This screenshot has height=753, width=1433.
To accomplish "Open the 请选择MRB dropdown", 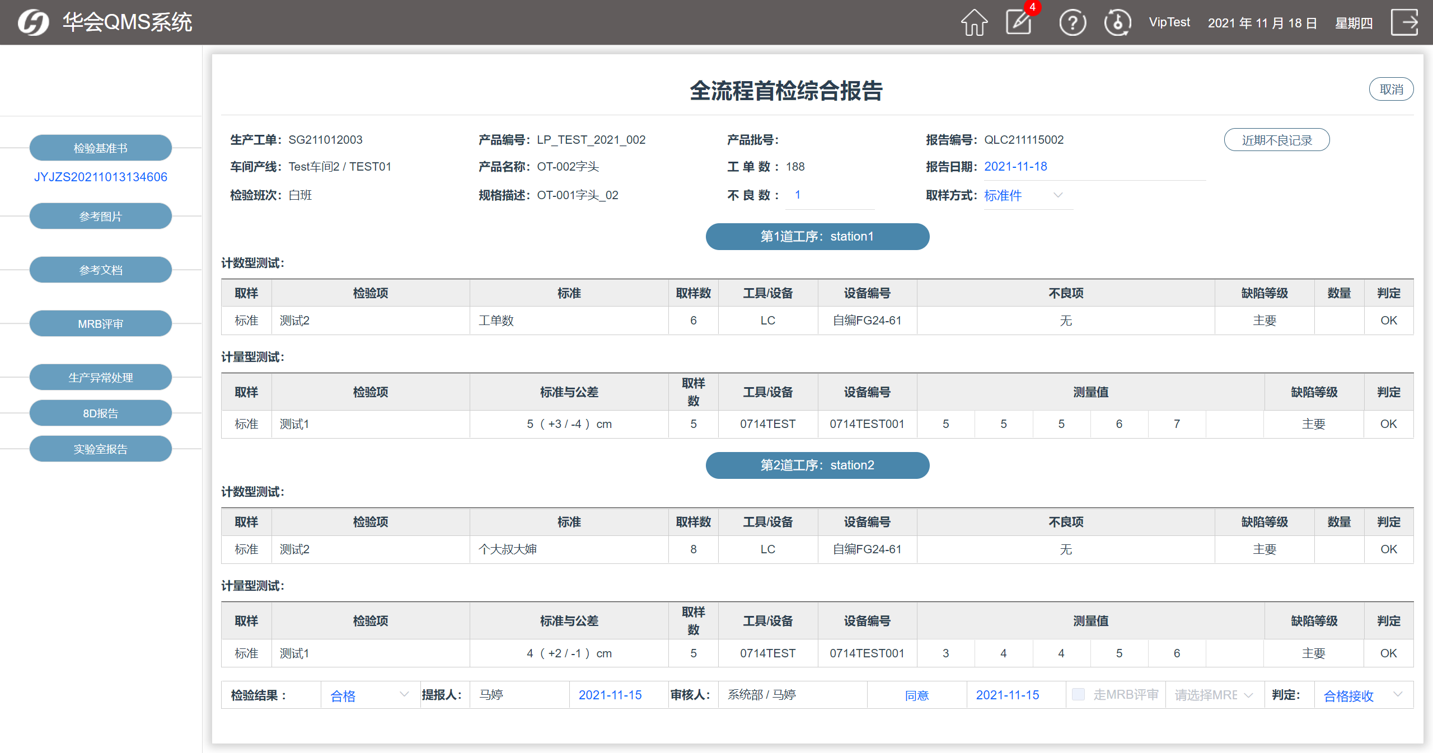I will point(1213,695).
